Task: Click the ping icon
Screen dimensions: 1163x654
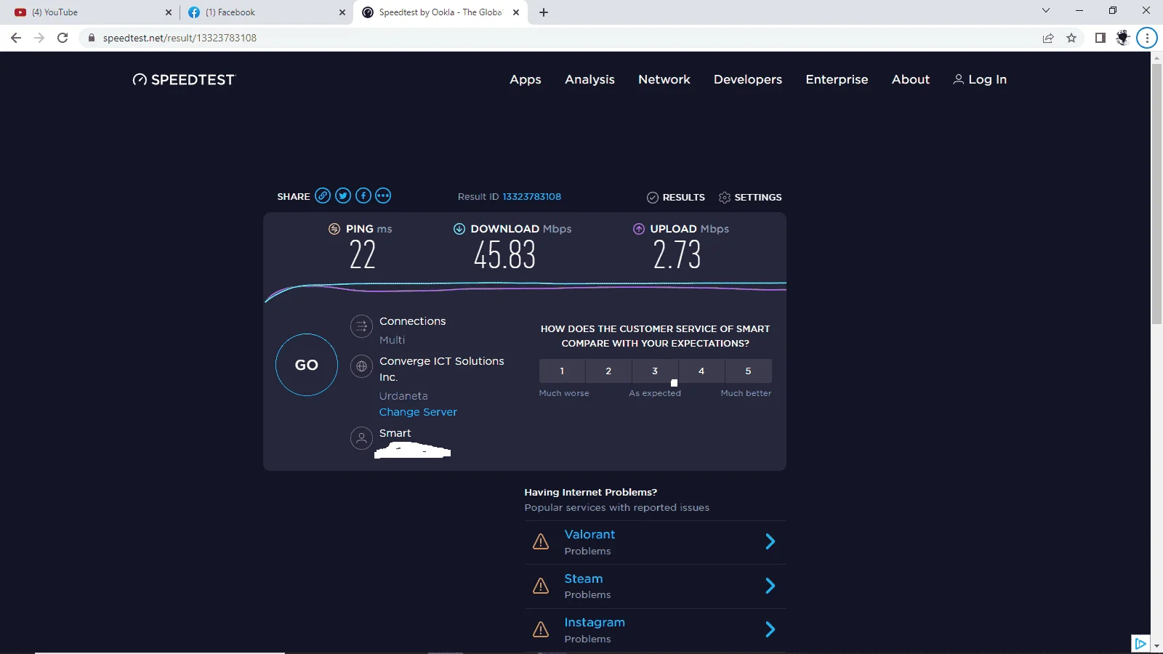Action: [334, 229]
